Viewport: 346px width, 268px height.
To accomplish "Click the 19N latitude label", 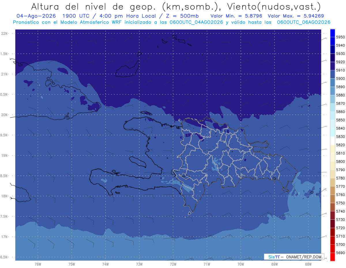I will tap(5, 155).
